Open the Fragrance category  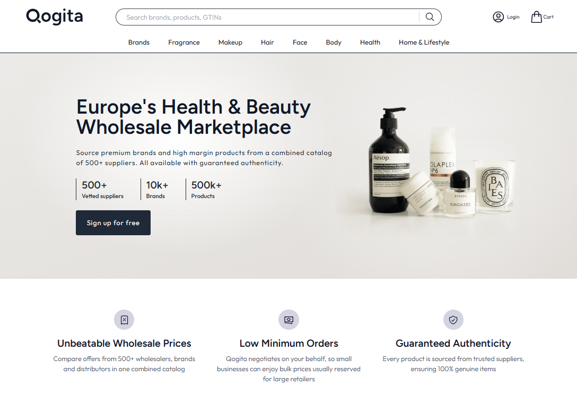coord(184,42)
